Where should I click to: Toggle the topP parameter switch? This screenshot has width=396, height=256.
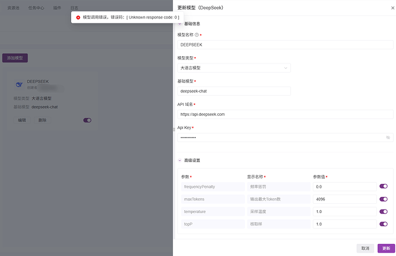(383, 224)
